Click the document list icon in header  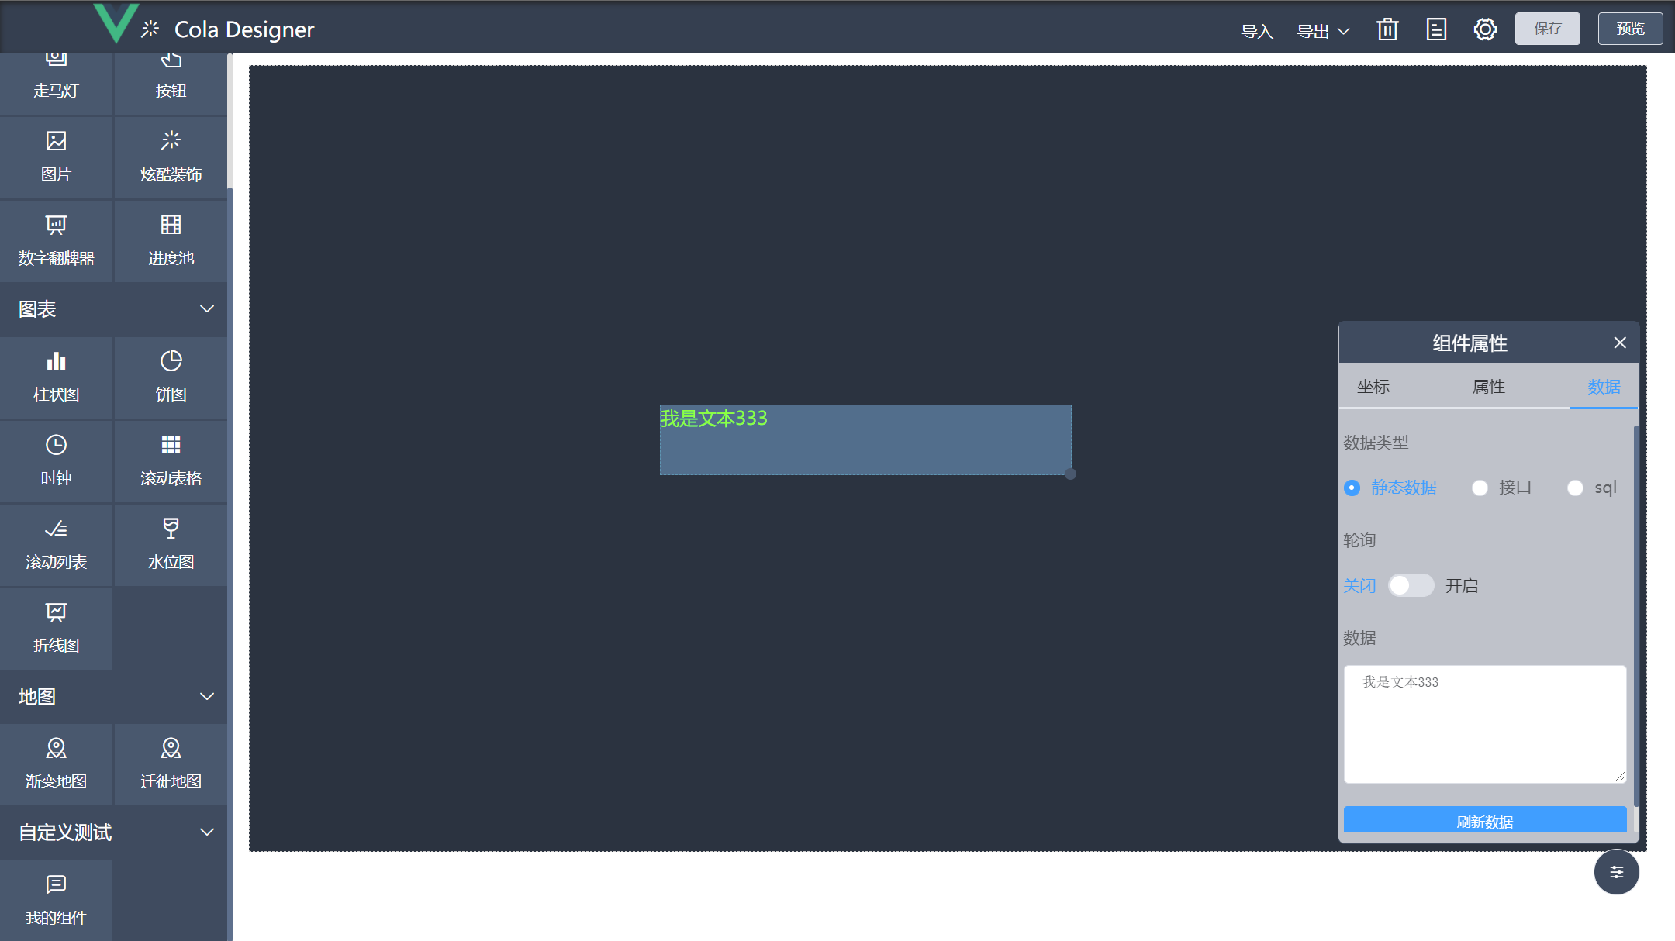(x=1436, y=29)
